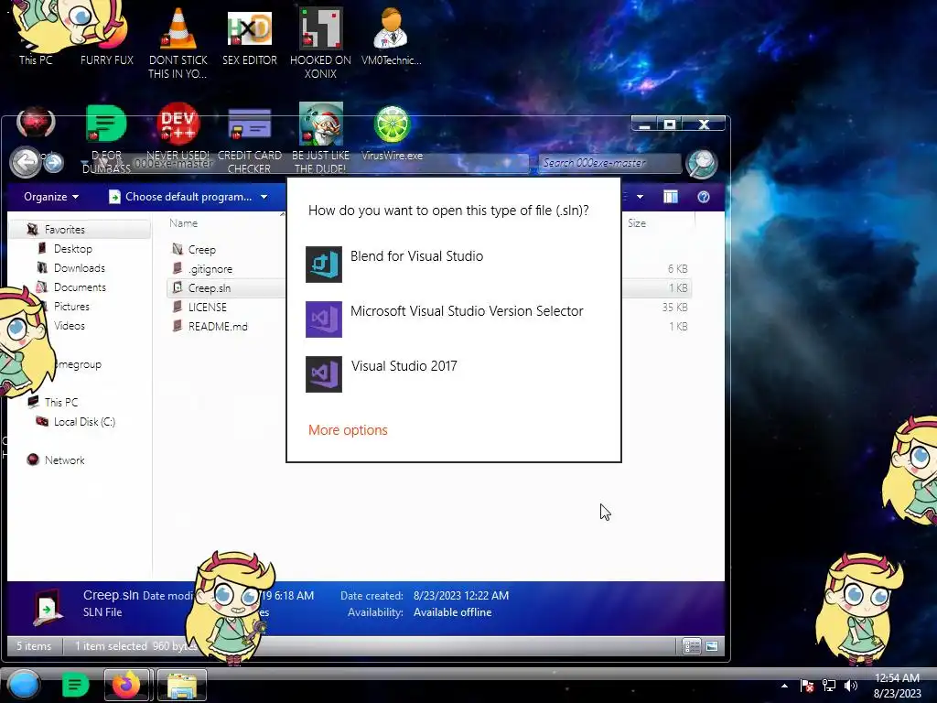The width and height of the screenshot is (937, 703).
Task: Open the green notes app in taskbar
Action: pos(75,685)
